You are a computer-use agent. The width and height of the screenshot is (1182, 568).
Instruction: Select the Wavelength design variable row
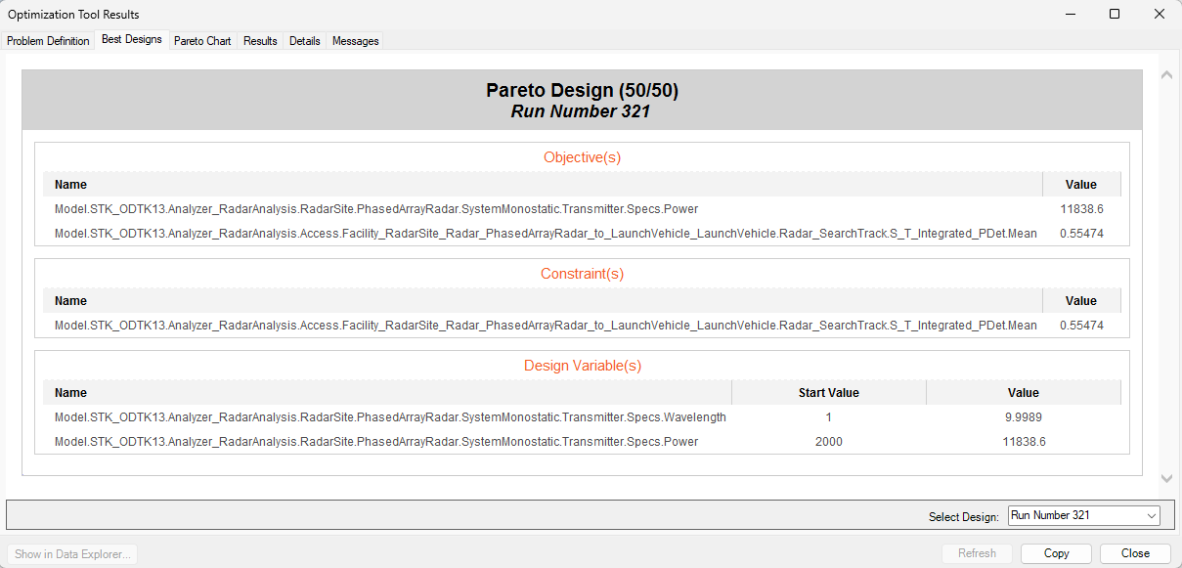[390, 417]
